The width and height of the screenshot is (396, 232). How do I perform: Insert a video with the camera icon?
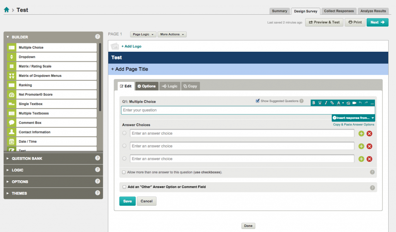354,103
